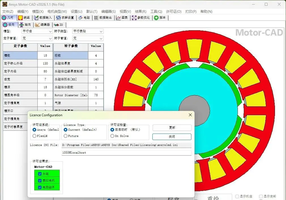Open the 槽型 slot type dropdown

(37, 31)
